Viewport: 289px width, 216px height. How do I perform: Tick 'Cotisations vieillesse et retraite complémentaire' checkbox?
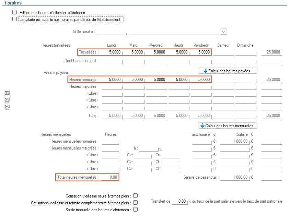click(x=135, y=203)
